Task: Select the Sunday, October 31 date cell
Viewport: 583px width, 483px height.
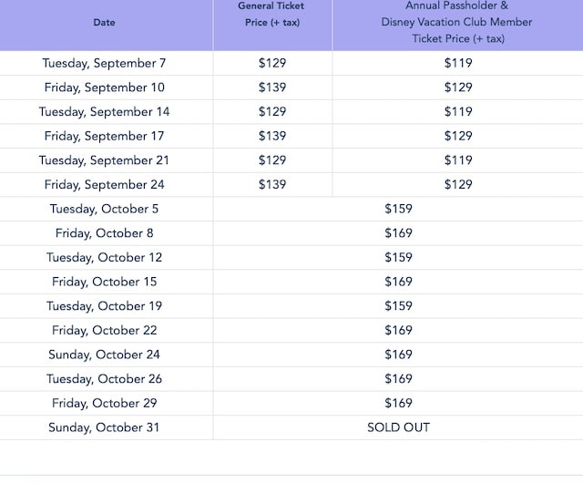Action: pos(104,427)
